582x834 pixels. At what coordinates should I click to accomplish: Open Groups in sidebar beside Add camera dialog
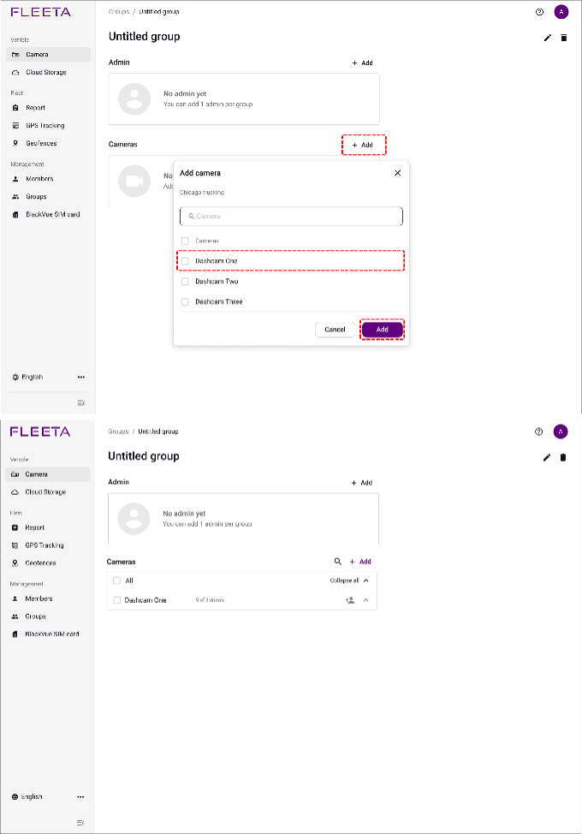point(36,197)
